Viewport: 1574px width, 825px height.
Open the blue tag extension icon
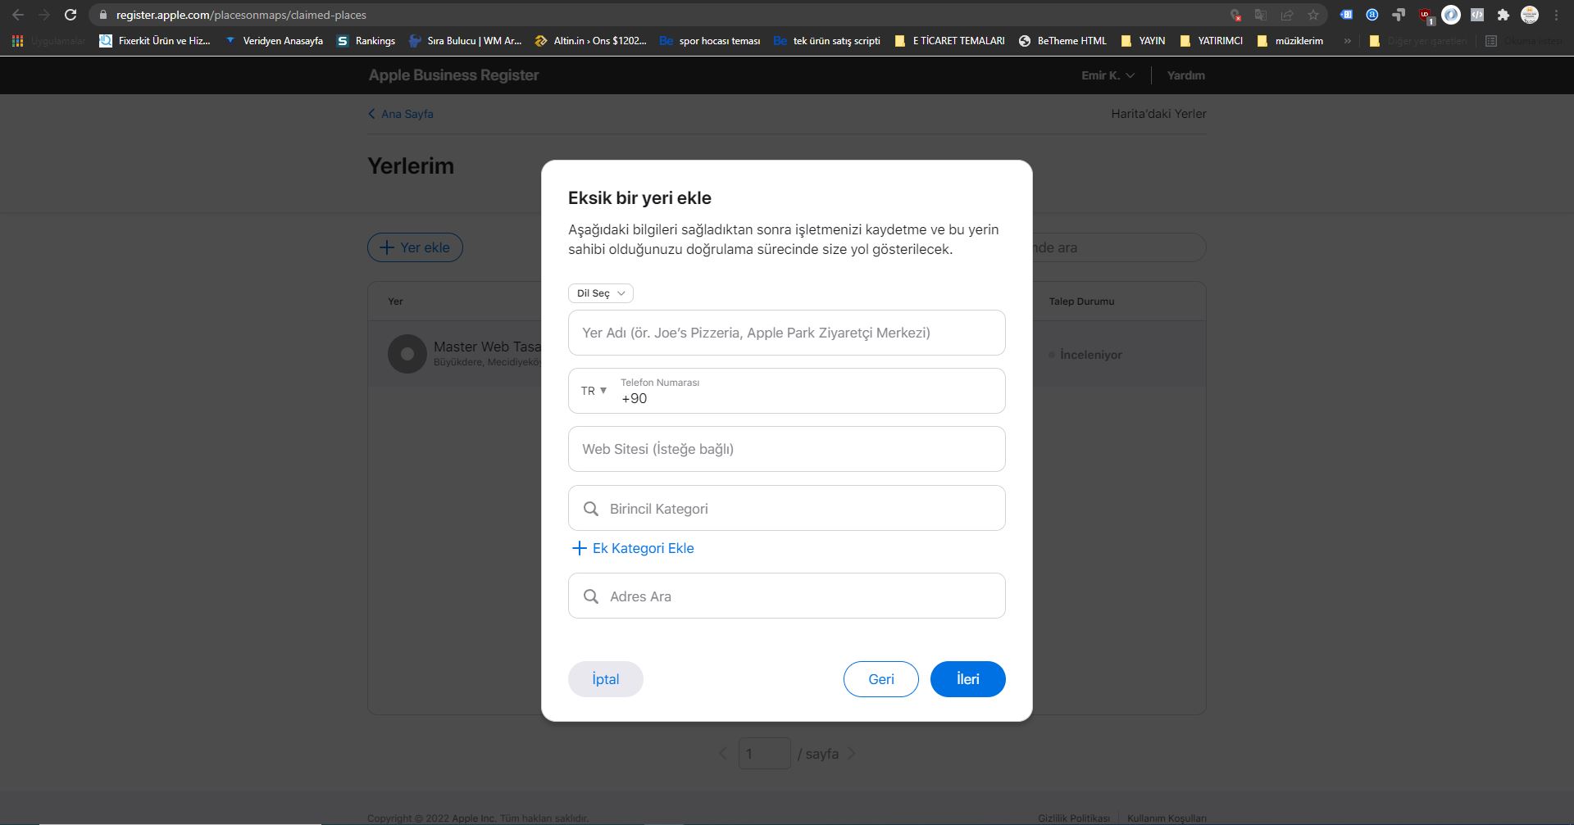(x=1346, y=15)
